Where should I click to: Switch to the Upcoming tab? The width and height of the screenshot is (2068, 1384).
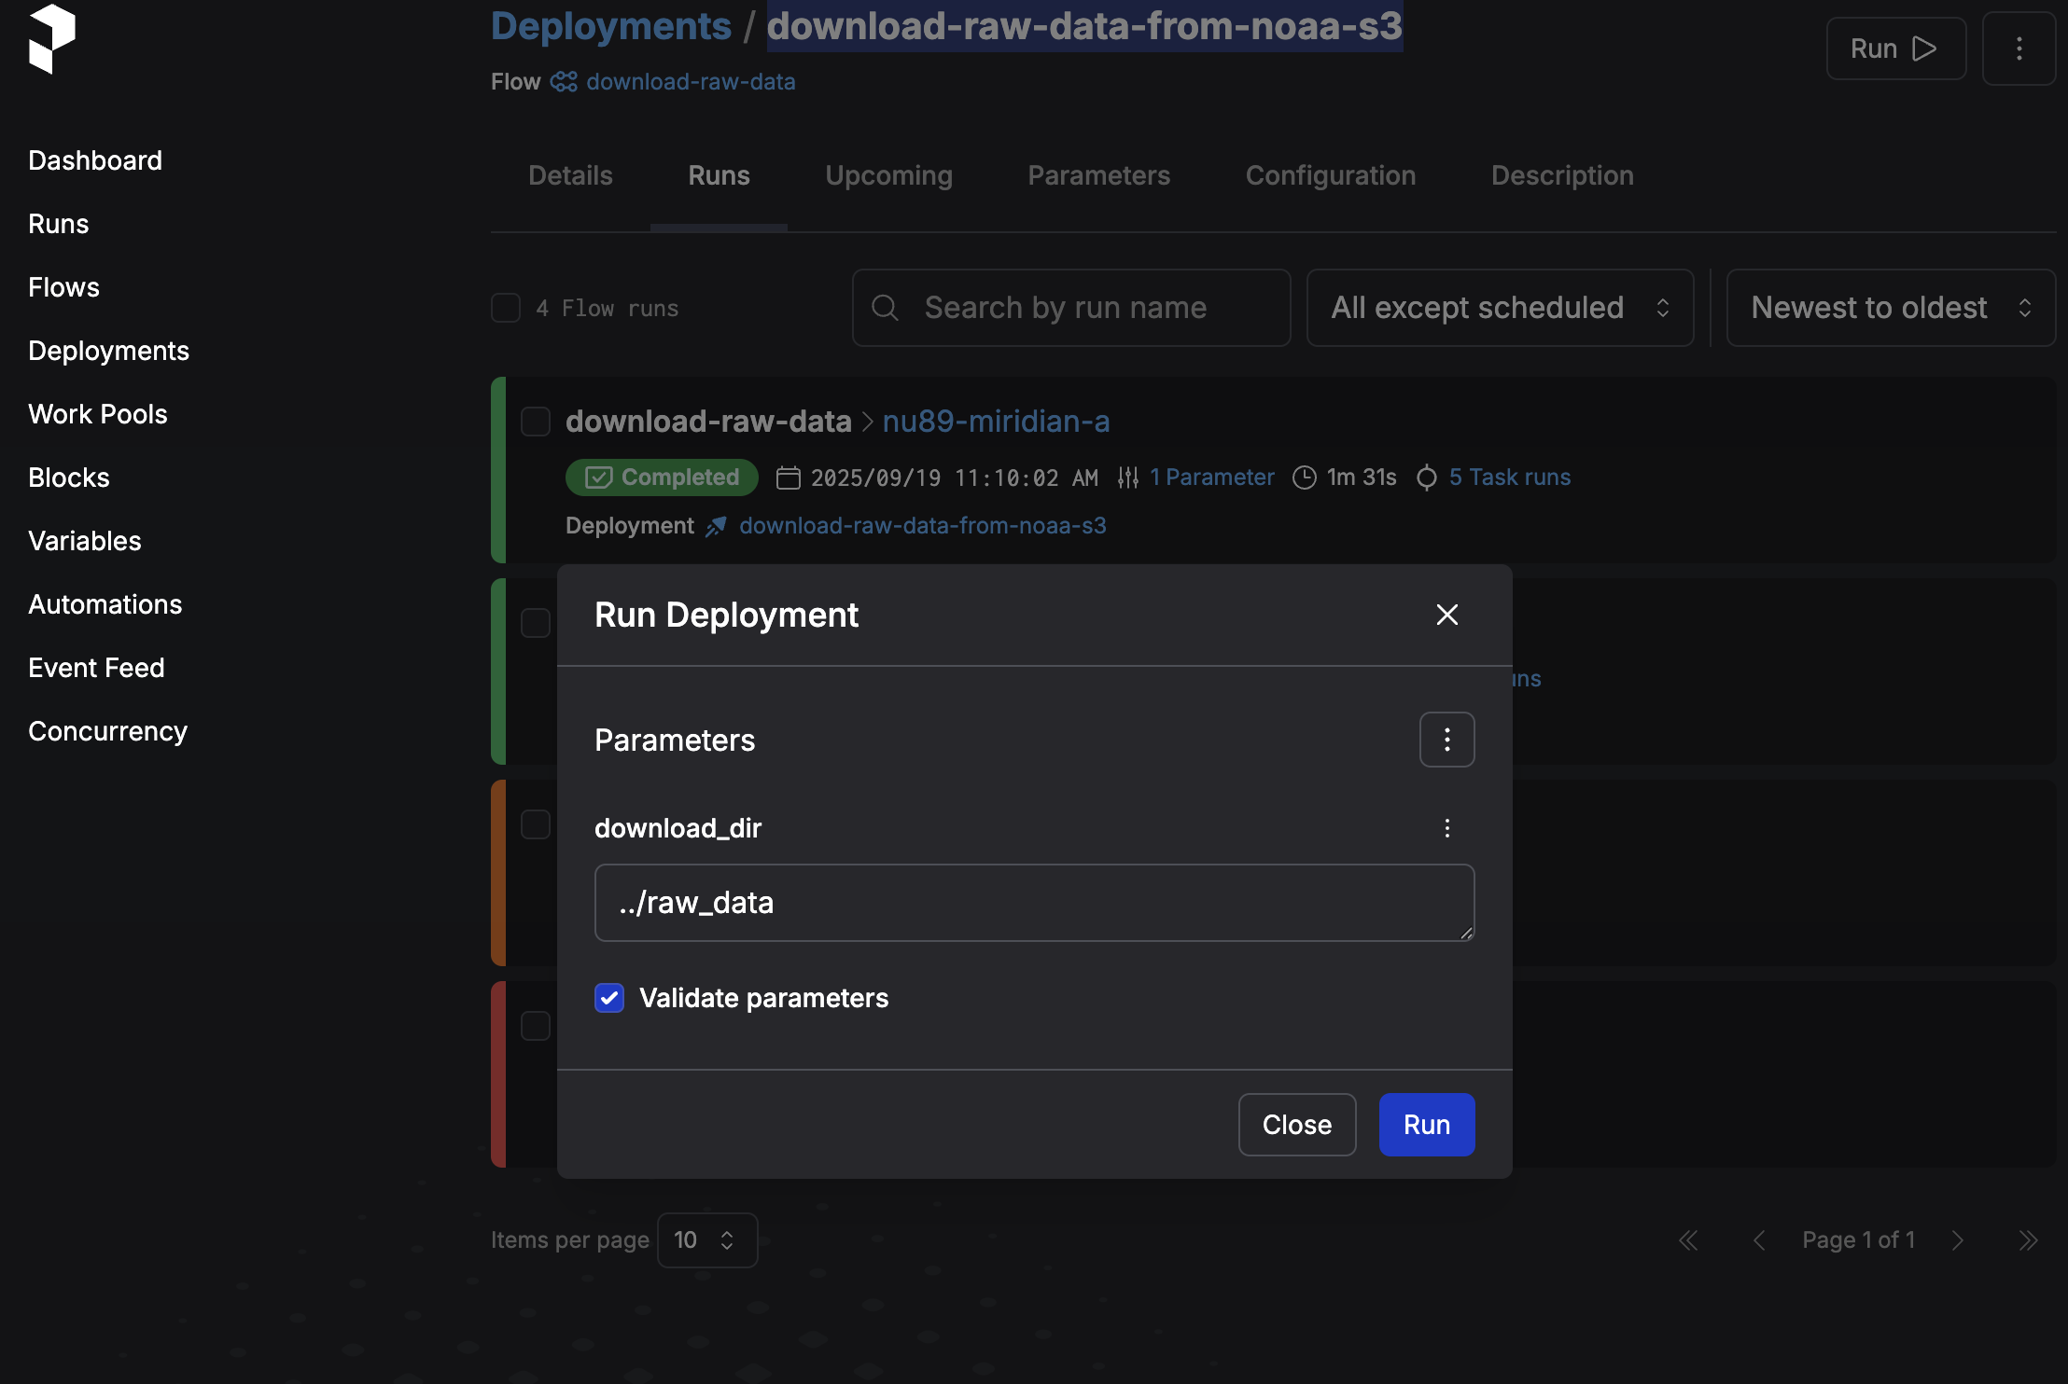pyautogui.click(x=888, y=175)
